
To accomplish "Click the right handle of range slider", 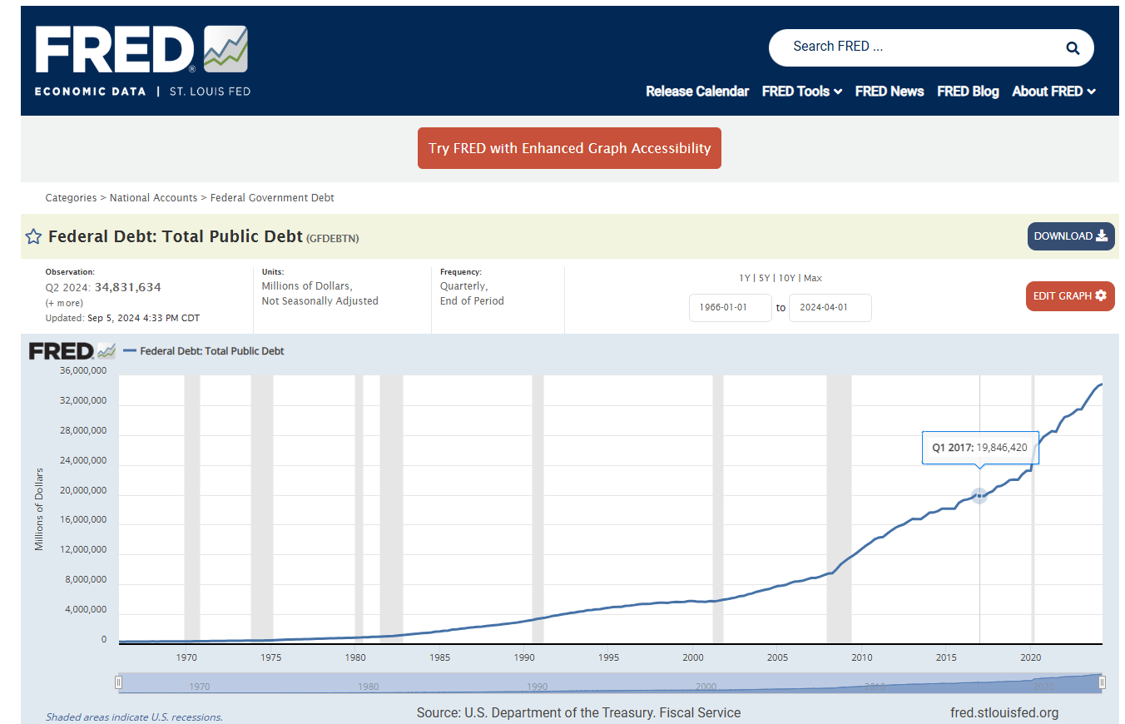I will pyautogui.click(x=1103, y=683).
